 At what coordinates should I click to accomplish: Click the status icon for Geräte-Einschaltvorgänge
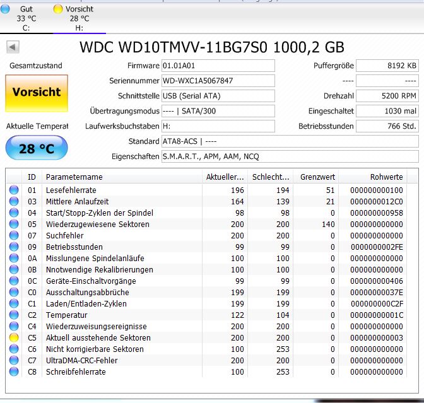click(x=14, y=281)
